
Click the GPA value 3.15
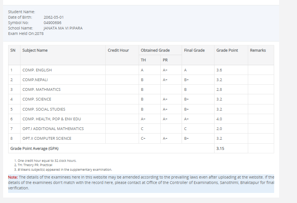pos(220,149)
